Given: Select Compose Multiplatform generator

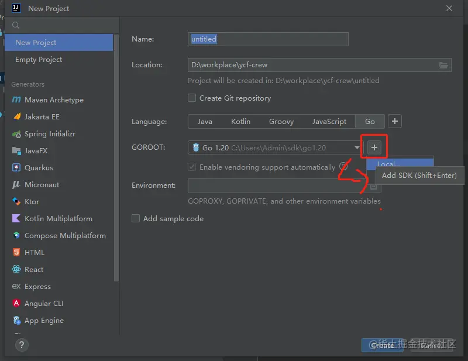Looking at the screenshot, I should pyautogui.click(x=59, y=236).
